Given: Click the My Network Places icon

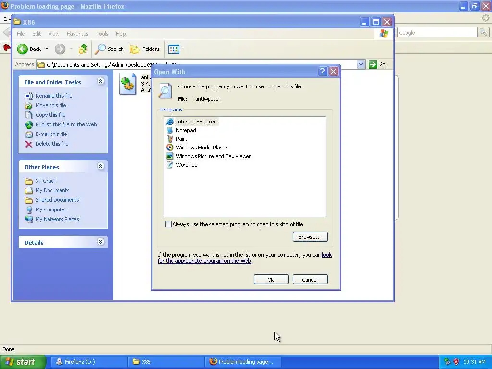Looking at the screenshot, I should click(x=29, y=219).
